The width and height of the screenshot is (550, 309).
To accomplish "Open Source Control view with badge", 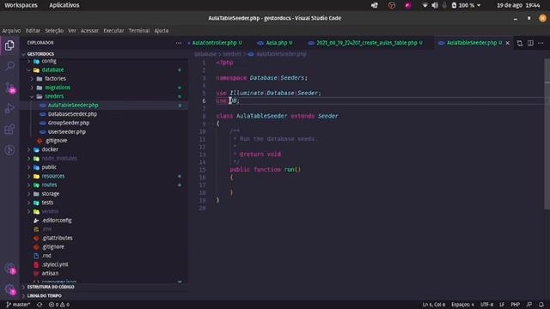I will tap(9, 88).
